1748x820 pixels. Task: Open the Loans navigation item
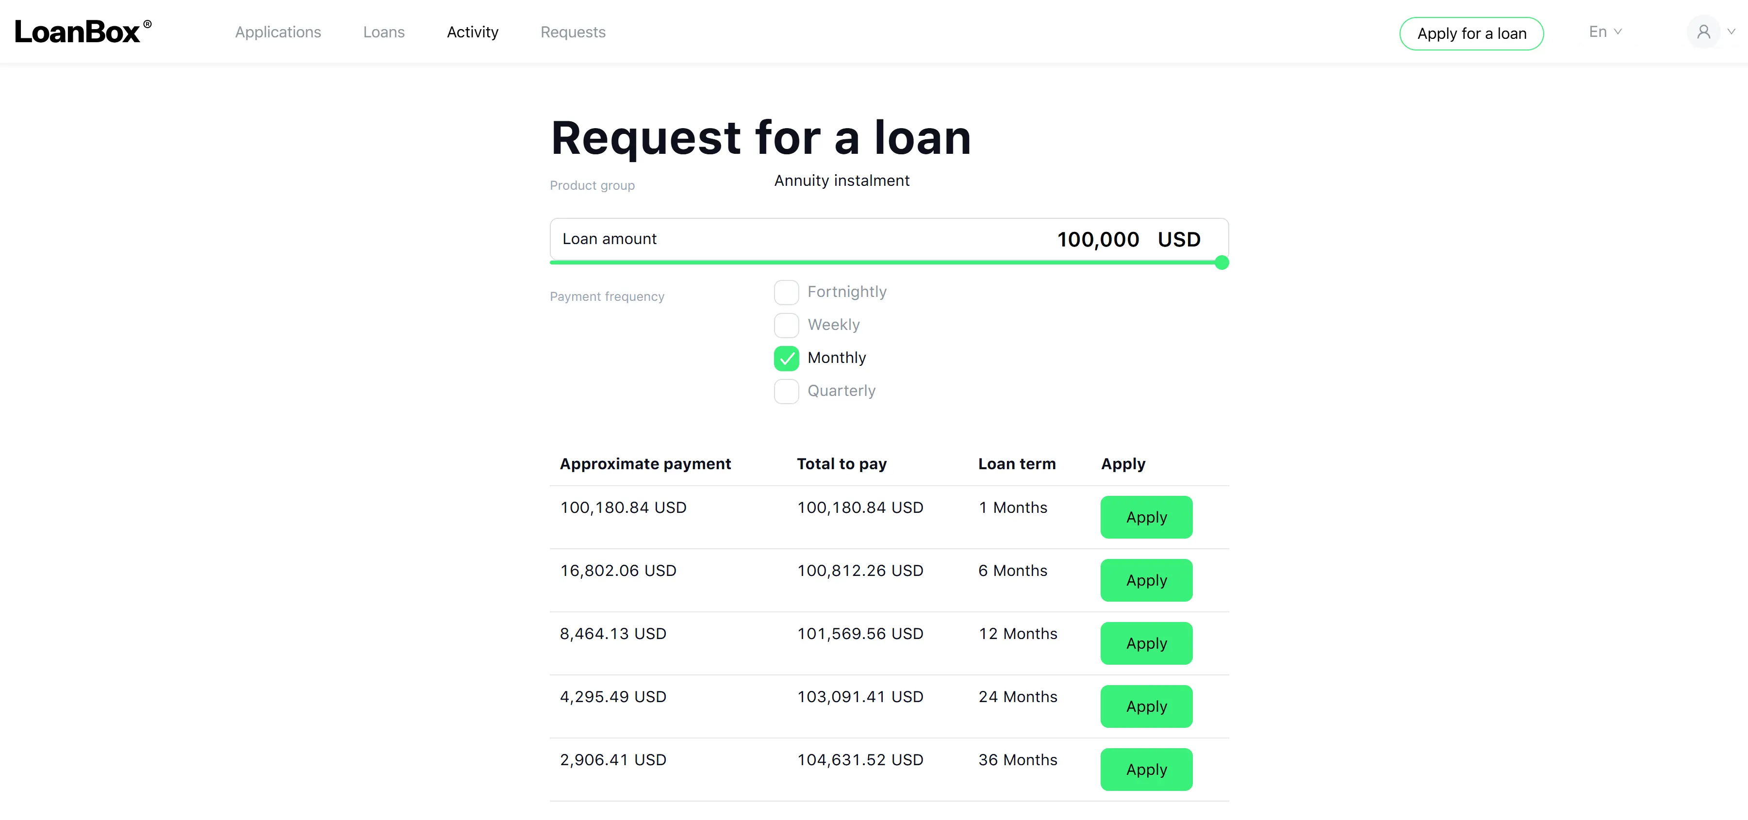384,32
